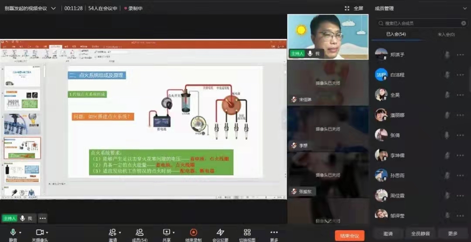Switch to 未入会(0) tab
The width and height of the screenshot is (471, 242).
pyautogui.click(x=446, y=34)
